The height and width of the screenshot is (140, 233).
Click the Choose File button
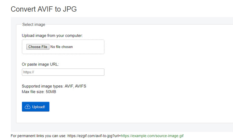(x=38, y=47)
